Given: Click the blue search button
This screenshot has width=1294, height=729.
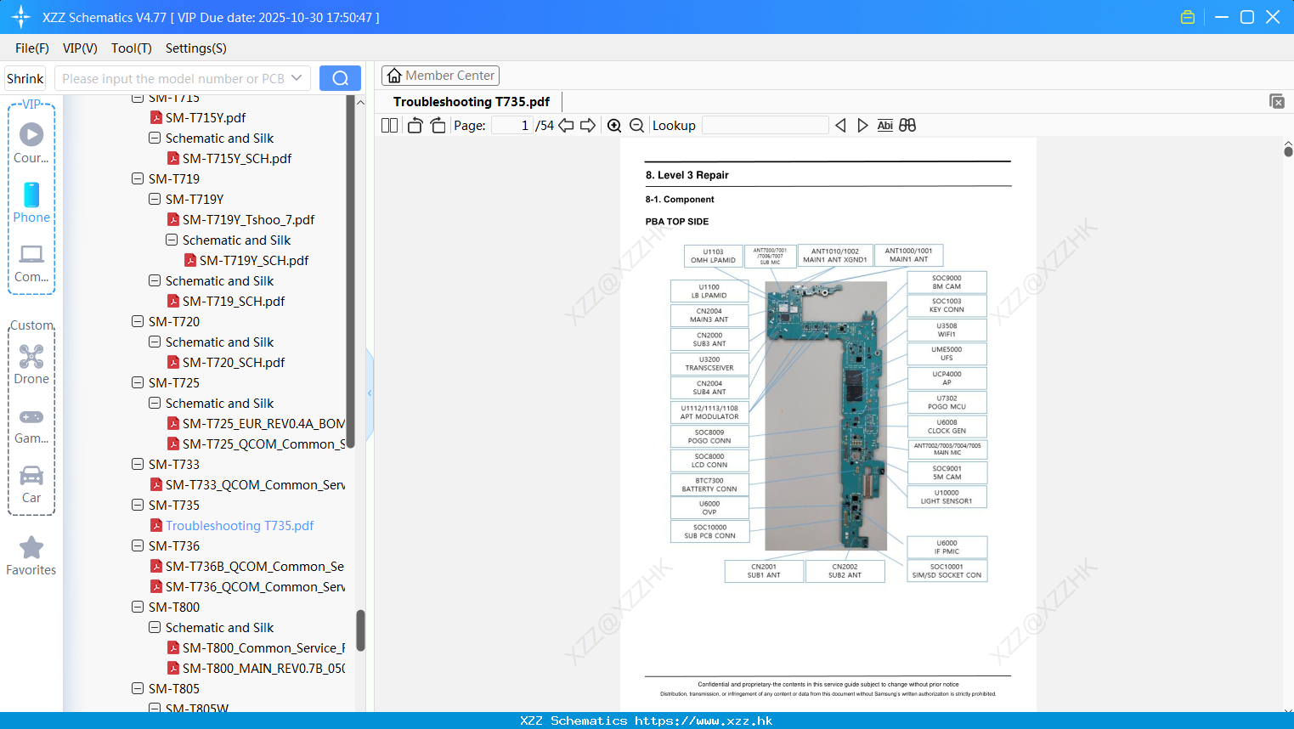Looking at the screenshot, I should (x=340, y=78).
